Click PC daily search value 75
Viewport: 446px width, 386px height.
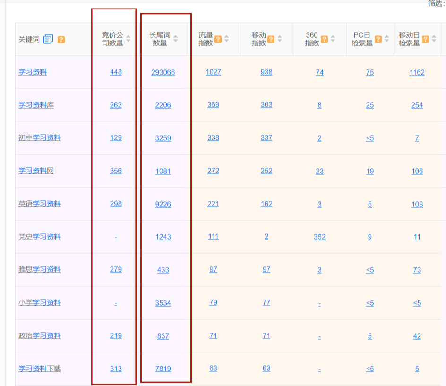click(370, 73)
